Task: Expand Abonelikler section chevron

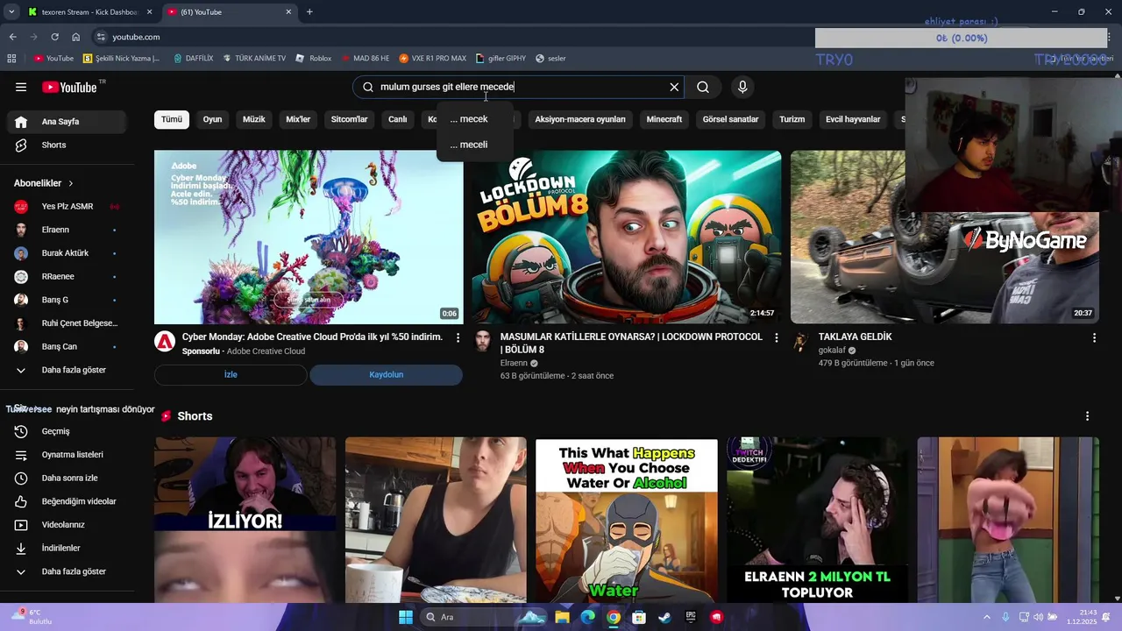Action: [x=70, y=183]
